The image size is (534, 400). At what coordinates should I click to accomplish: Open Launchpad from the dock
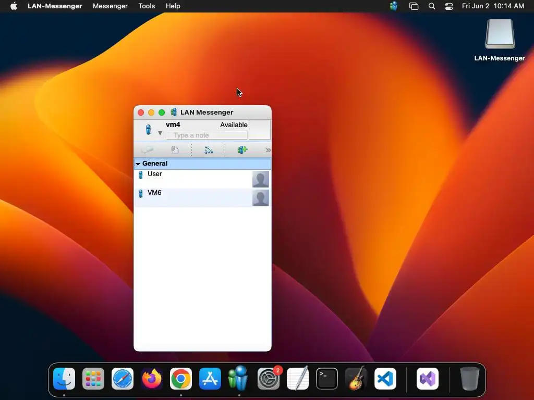tap(93, 379)
